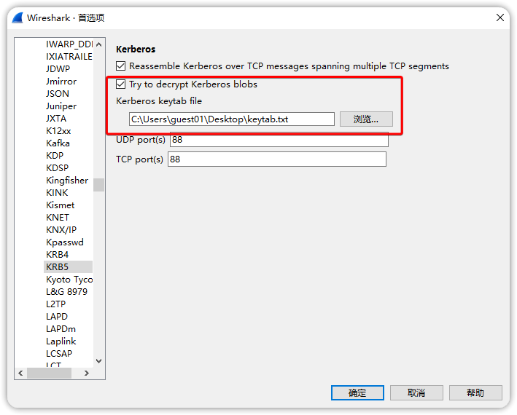
Task: Click the protocol list scroll up arrow
Action: 98,44
